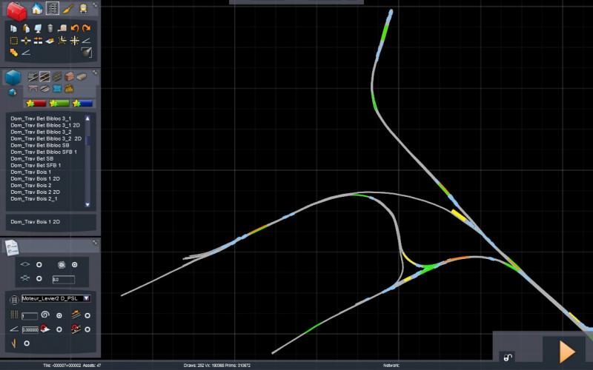Click the orange redo arrow icon
593x370 pixels.
[87, 28]
